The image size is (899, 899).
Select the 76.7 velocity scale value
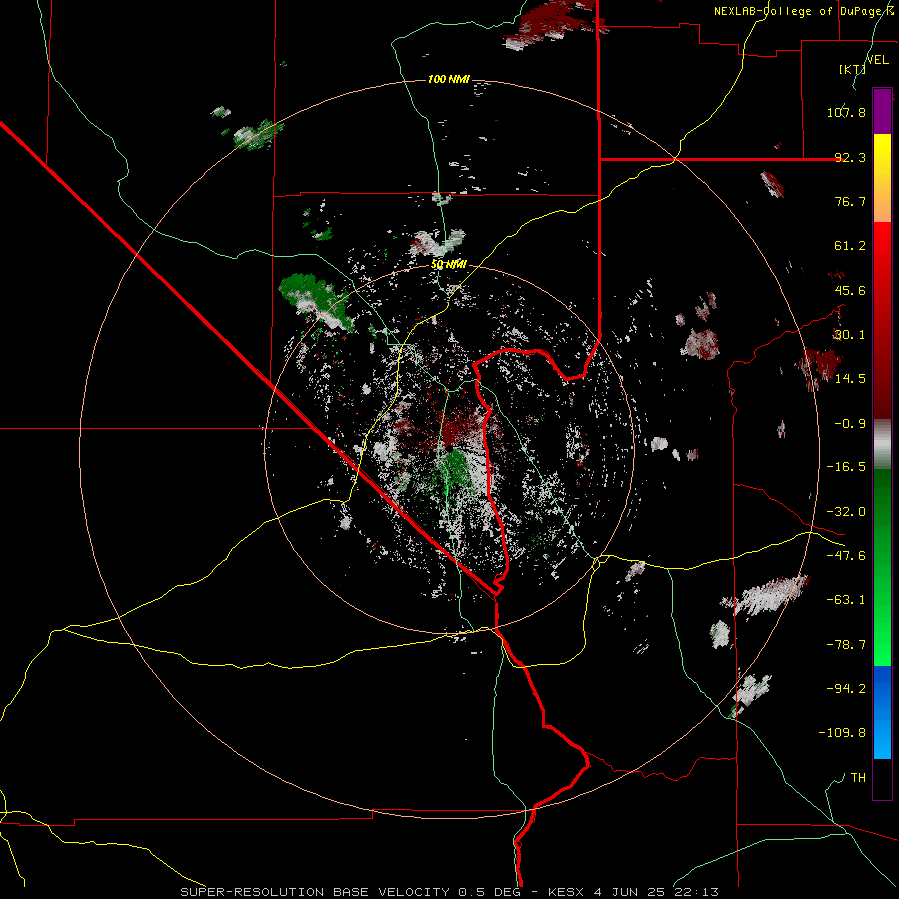click(x=850, y=201)
